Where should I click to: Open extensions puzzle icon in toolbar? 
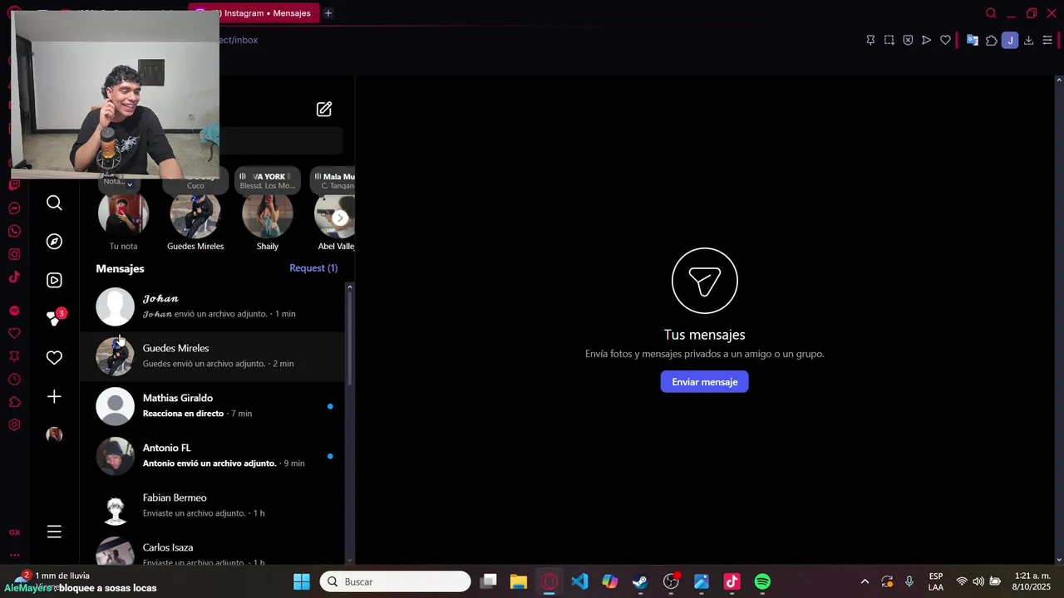coord(991,40)
